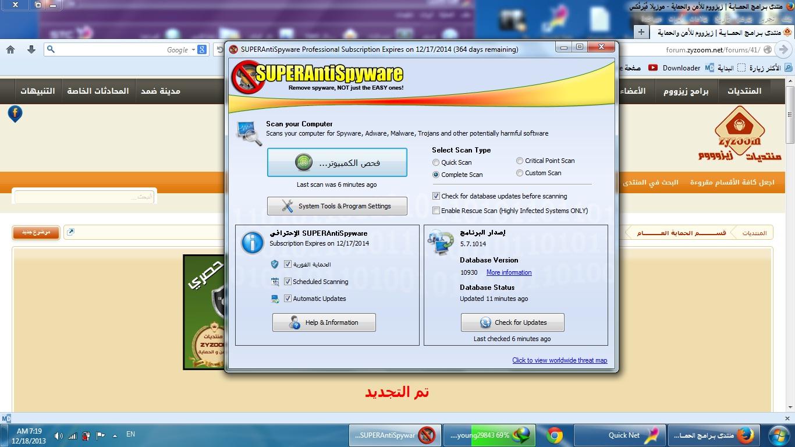Click the blue info circle icon

[x=253, y=243]
